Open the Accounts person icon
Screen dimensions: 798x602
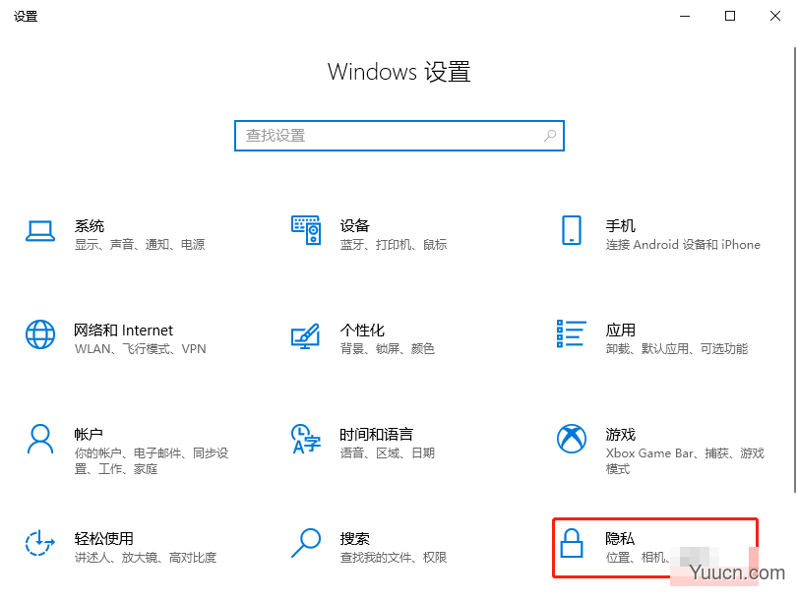pyautogui.click(x=40, y=439)
